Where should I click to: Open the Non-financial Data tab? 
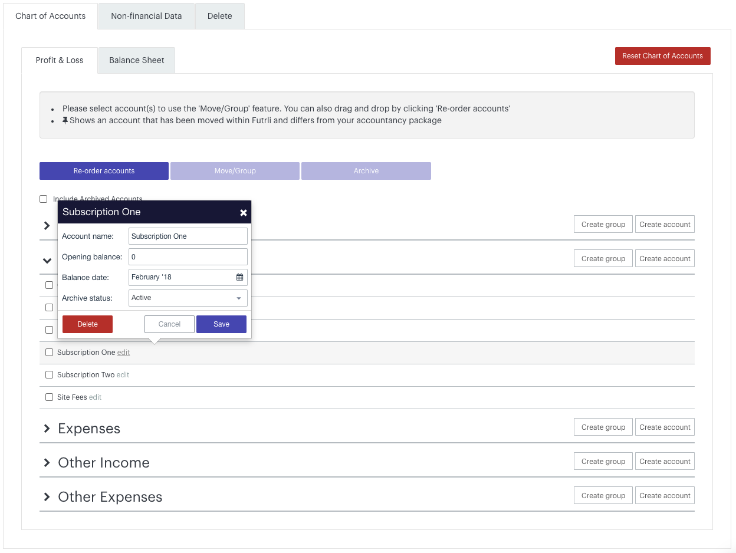coord(146,16)
